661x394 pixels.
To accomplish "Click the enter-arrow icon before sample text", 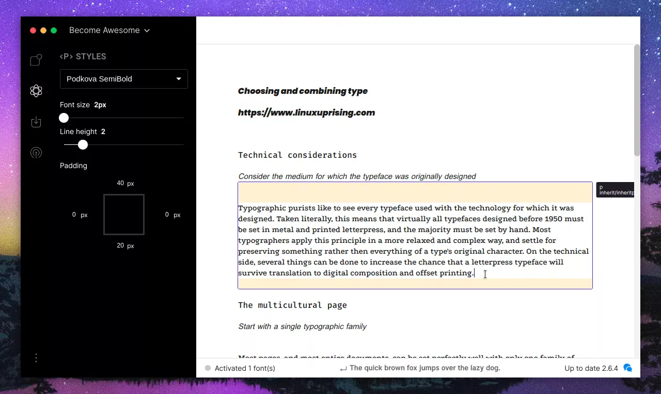I will tap(343, 368).
